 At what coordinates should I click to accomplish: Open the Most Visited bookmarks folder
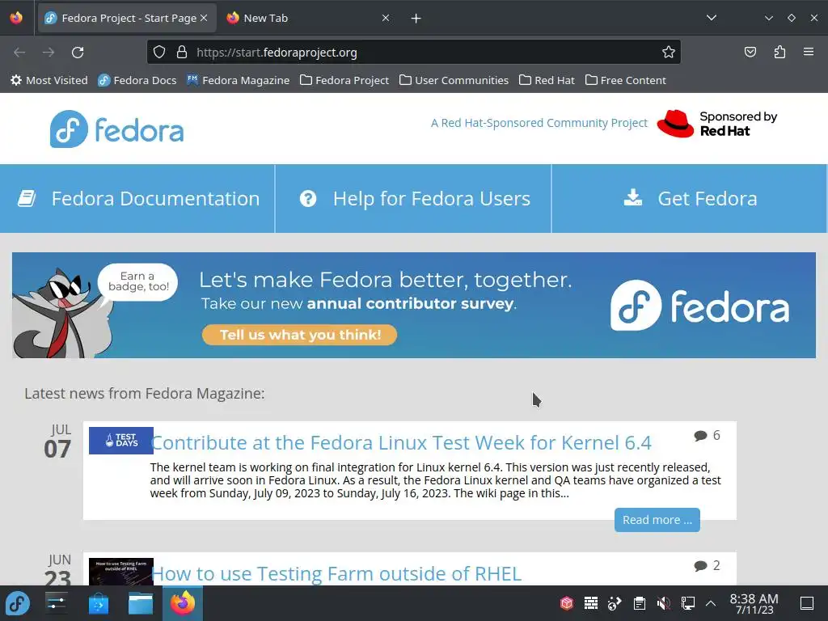coord(49,80)
